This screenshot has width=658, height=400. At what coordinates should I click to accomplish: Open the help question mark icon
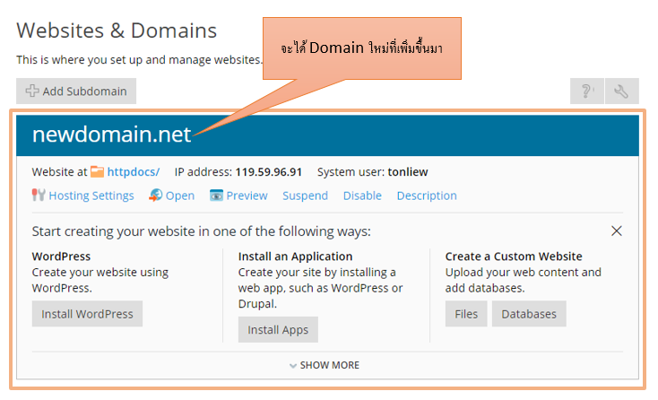586,91
